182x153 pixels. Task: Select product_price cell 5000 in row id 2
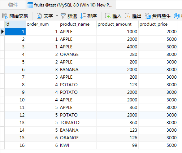click(158, 39)
